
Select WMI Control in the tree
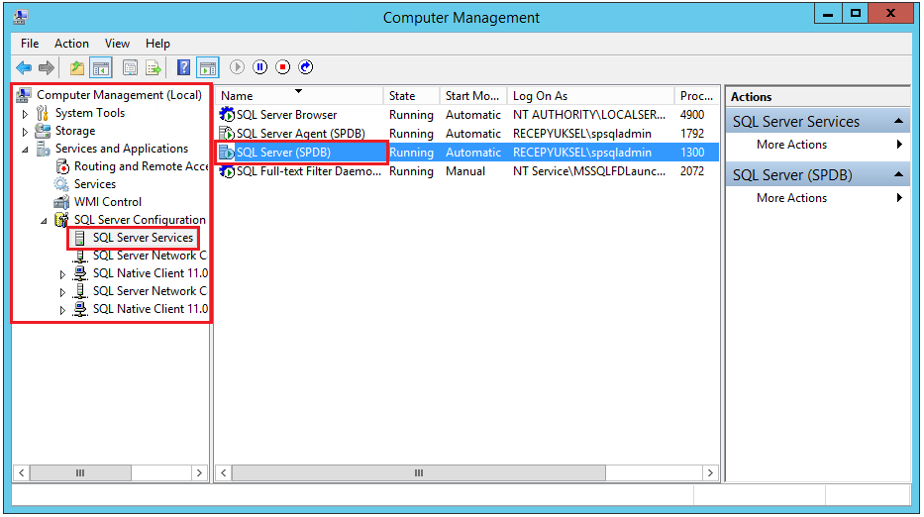(x=108, y=202)
